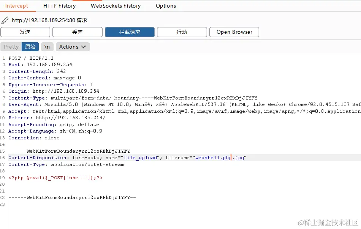Click the Accept: text/html header line
Viewport: 361px width, 229px height.
point(185,111)
